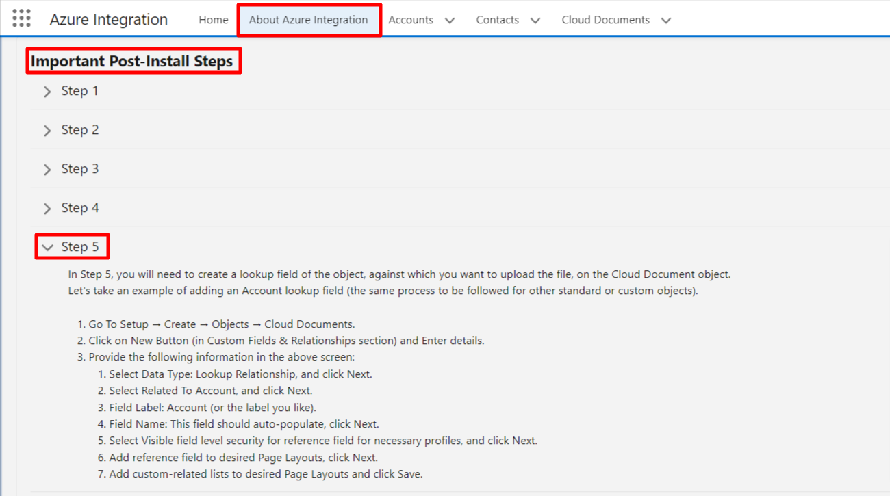Screen dimensions: 890x496
Task: Click the Step 4 section title
Action: coord(80,208)
